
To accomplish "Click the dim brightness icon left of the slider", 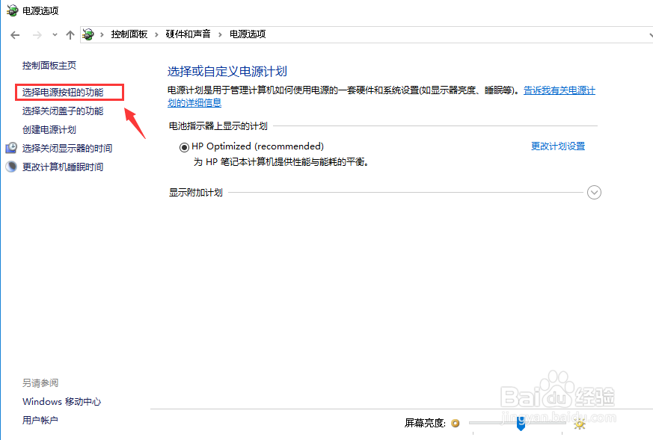I will click(x=456, y=423).
